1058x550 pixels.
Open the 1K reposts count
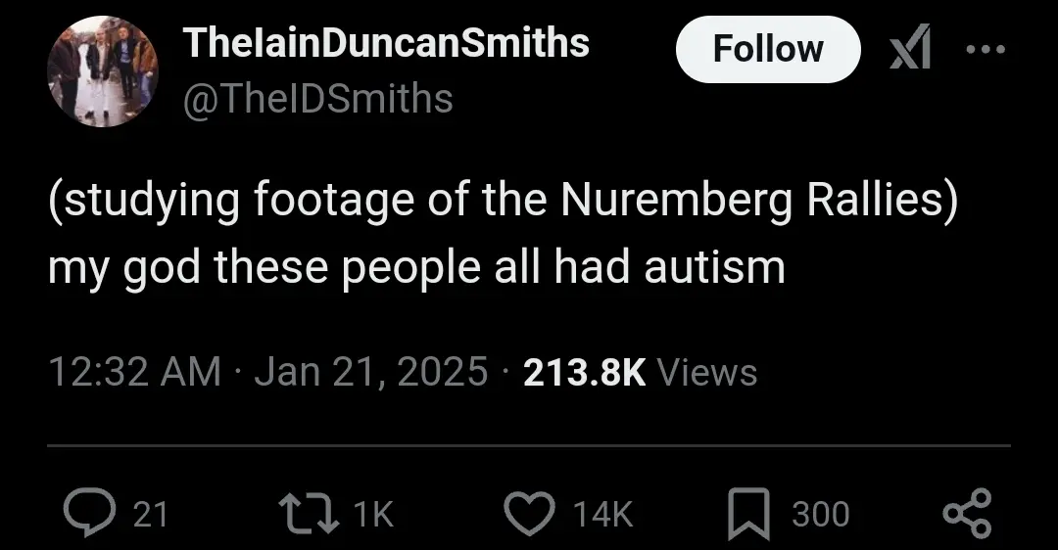[x=373, y=514]
